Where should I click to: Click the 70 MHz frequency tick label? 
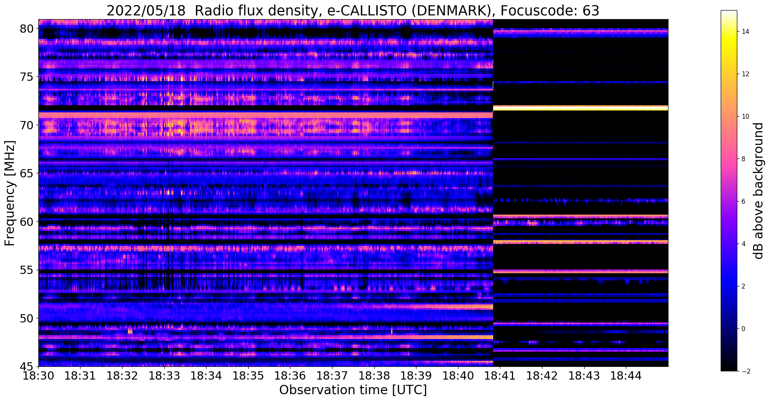coord(27,125)
